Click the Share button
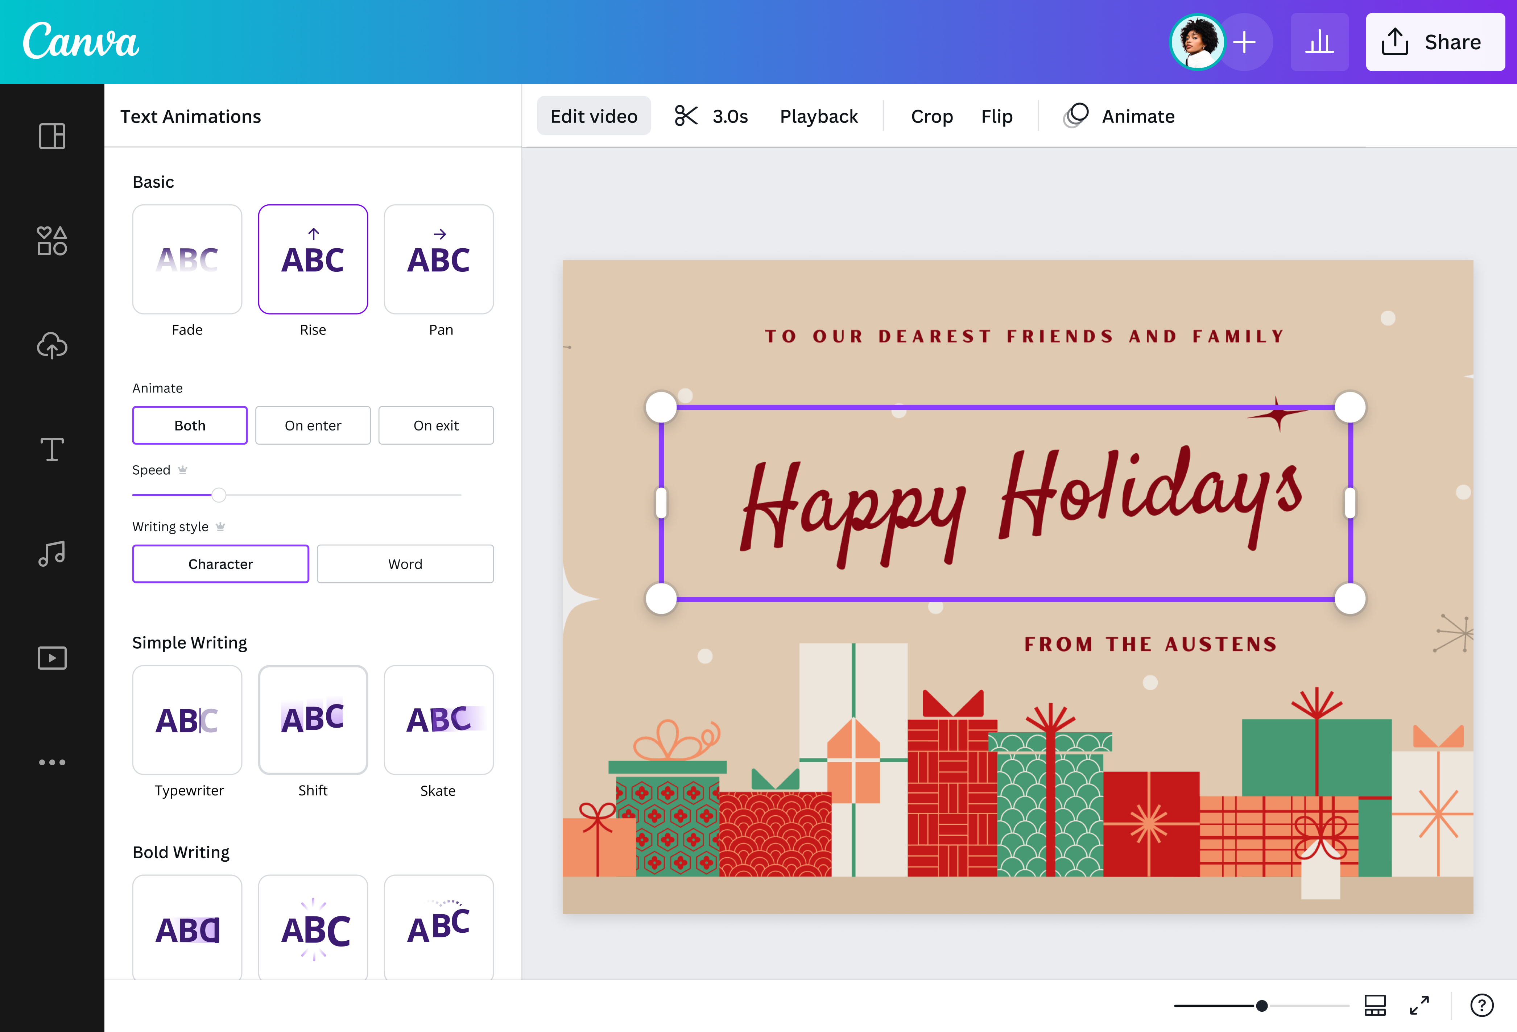This screenshot has width=1517, height=1032. pyautogui.click(x=1435, y=42)
